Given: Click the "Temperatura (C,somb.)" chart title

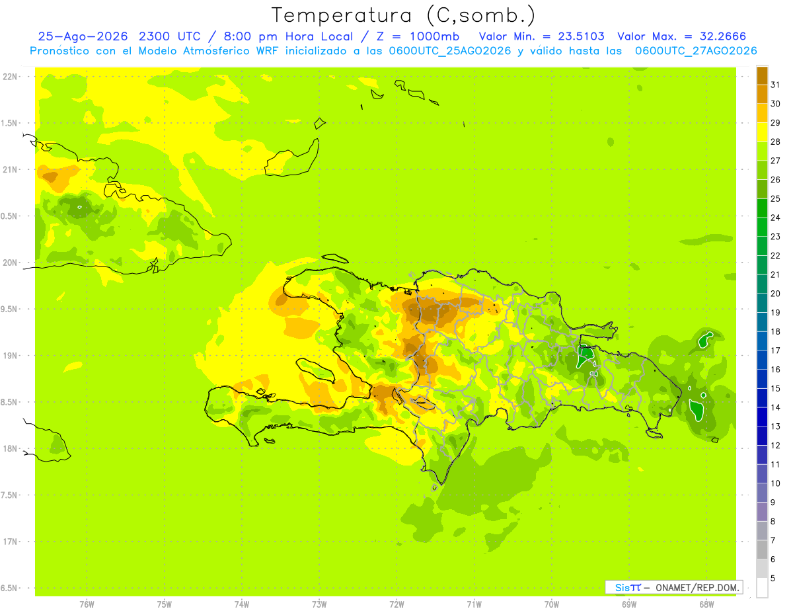Looking at the screenshot, I should click(x=404, y=15).
